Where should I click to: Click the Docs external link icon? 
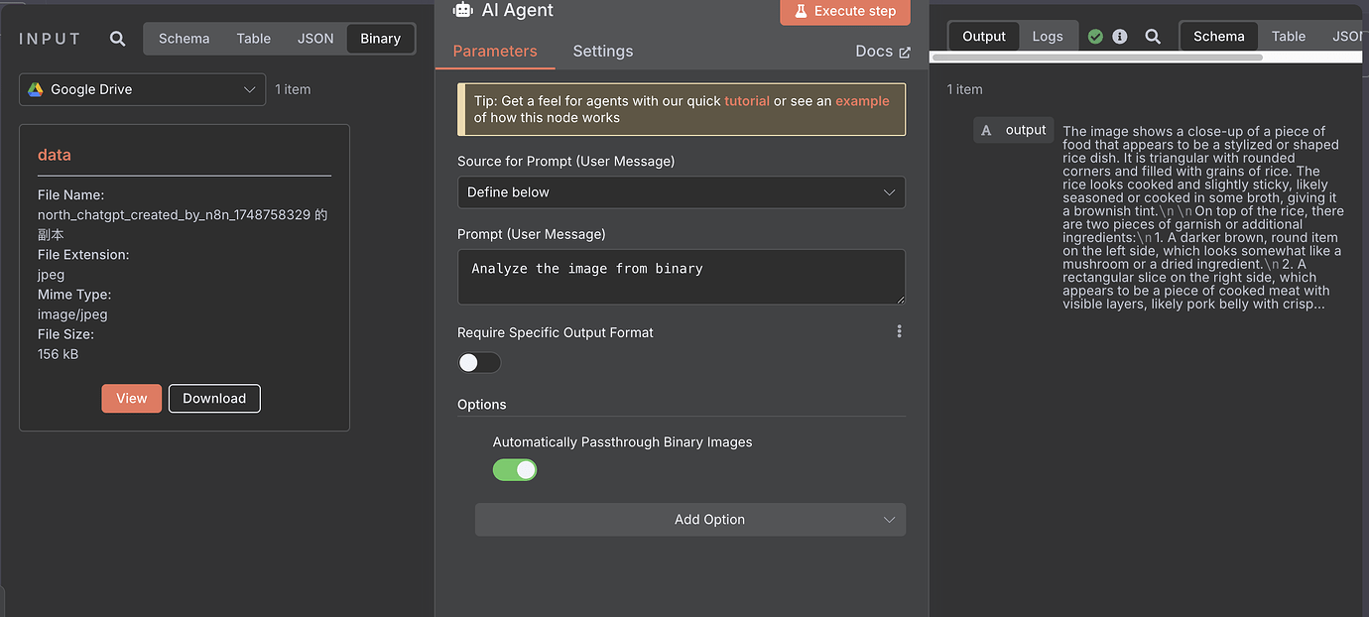[906, 51]
